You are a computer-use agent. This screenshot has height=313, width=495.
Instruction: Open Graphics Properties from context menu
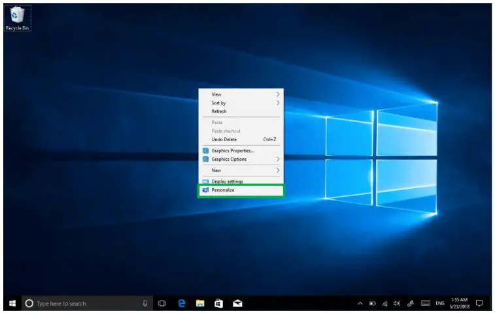(241, 151)
